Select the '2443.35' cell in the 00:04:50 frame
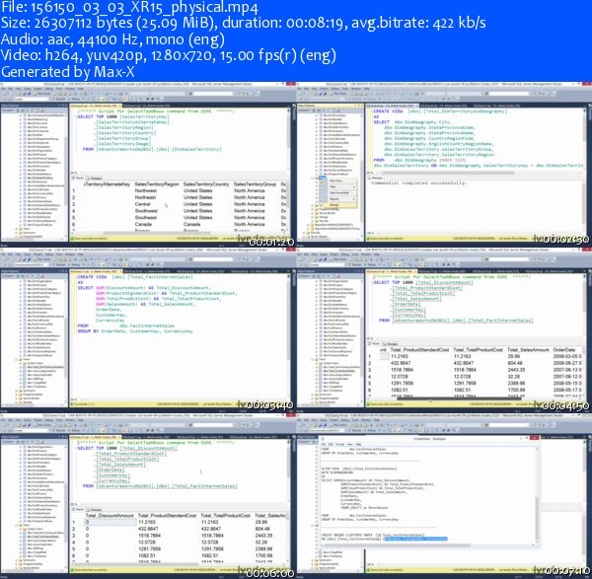This screenshot has height=579, width=592. click(516, 370)
